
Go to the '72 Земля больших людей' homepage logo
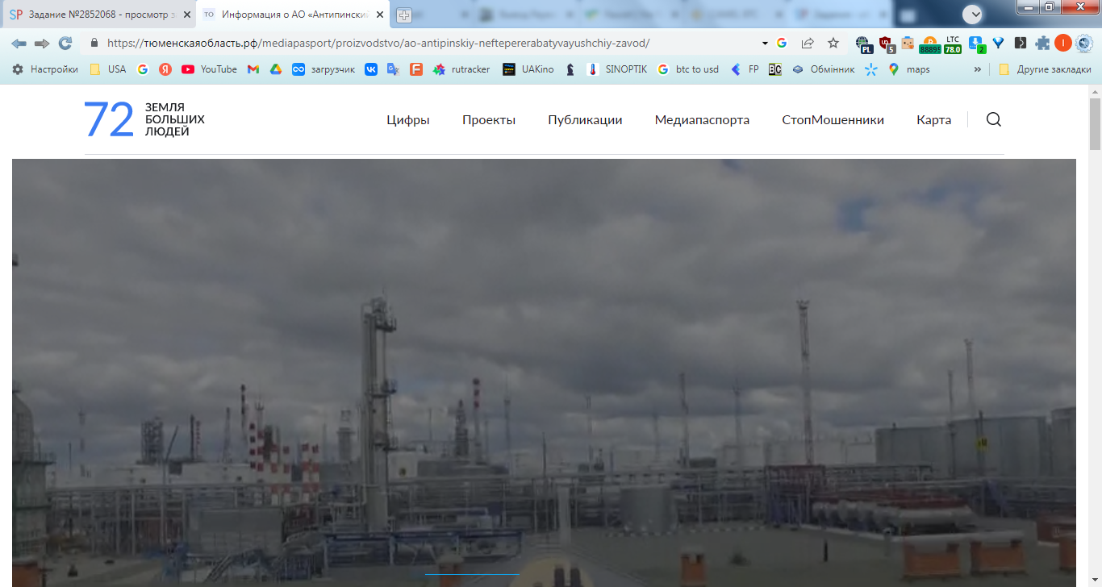click(x=144, y=119)
